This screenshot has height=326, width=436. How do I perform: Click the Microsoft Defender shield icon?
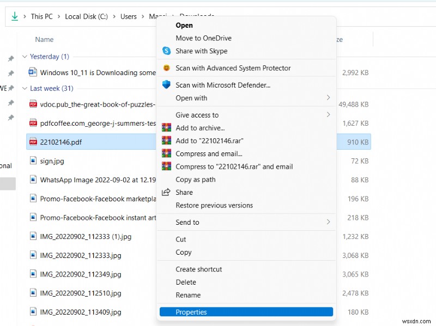coord(167,84)
